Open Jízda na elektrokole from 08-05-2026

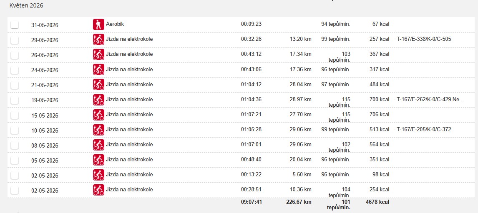(129, 145)
